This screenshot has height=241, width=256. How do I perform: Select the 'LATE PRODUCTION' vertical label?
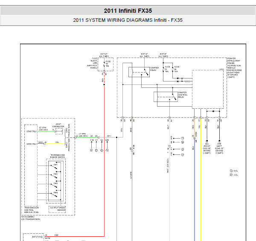pos(67,130)
